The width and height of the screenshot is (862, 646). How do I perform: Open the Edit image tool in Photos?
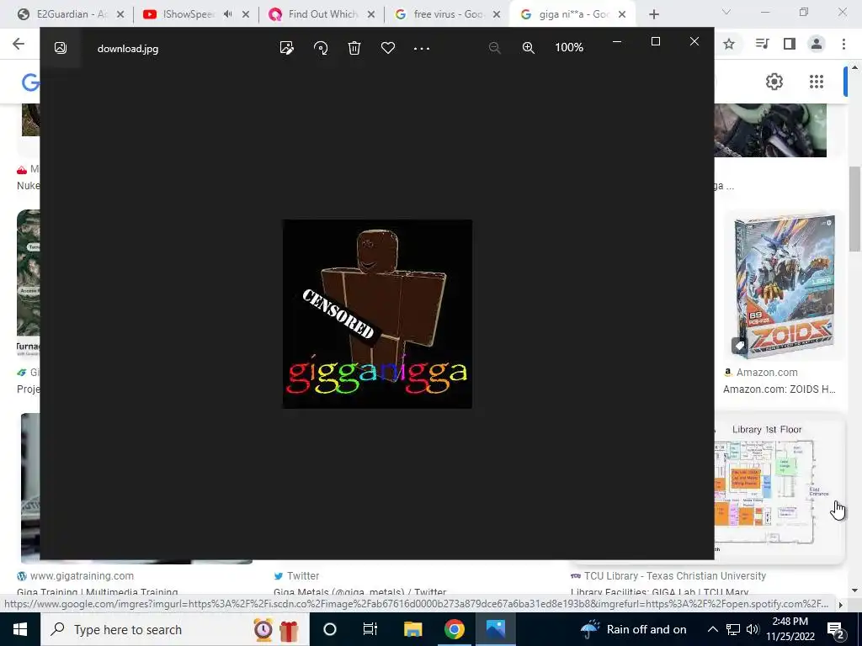(286, 48)
